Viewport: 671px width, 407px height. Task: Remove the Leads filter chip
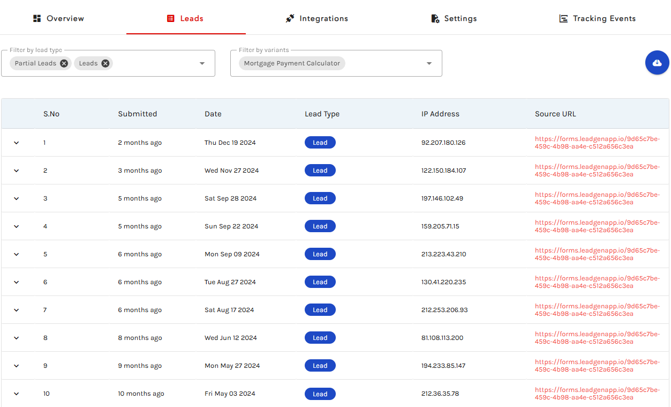point(105,63)
